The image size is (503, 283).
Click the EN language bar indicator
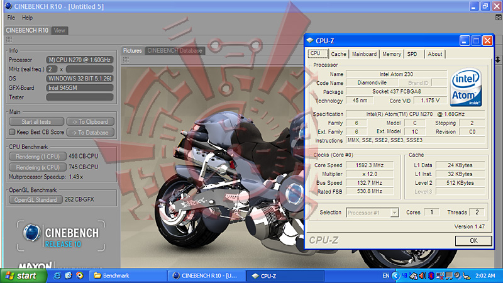(x=386, y=275)
